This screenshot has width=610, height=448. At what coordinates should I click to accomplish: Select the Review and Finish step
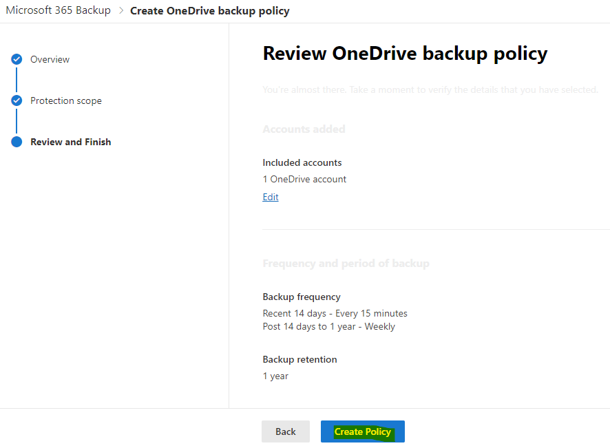tap(71, 142)
